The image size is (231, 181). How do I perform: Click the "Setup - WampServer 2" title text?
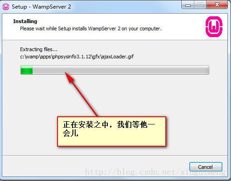coord(41,7)
